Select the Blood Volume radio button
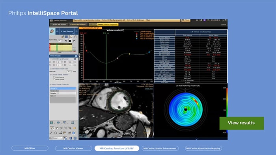Screen dimensions: 276x155 (54, 79)
